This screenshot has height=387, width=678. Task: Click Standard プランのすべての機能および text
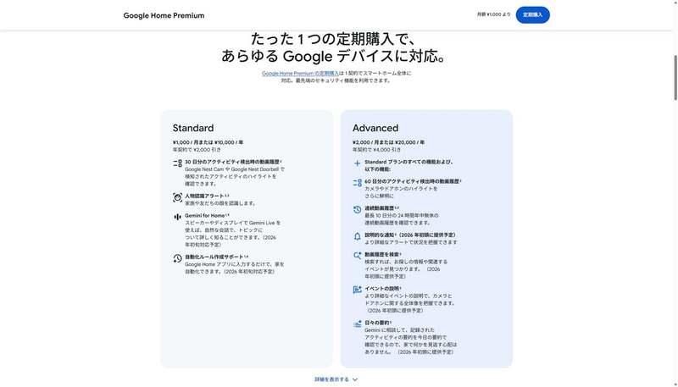(409, 162)
